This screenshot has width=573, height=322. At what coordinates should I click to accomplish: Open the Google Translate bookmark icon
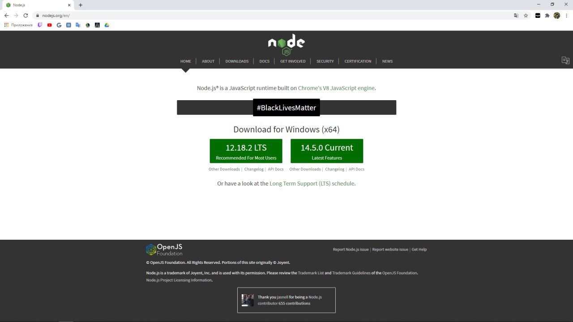(x=78, y=25)
